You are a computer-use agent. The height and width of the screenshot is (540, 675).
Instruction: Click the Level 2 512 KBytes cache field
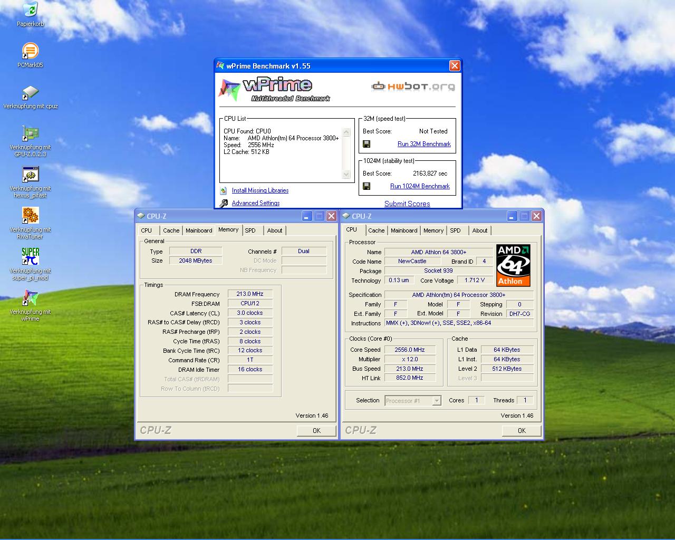click(507, 369)
